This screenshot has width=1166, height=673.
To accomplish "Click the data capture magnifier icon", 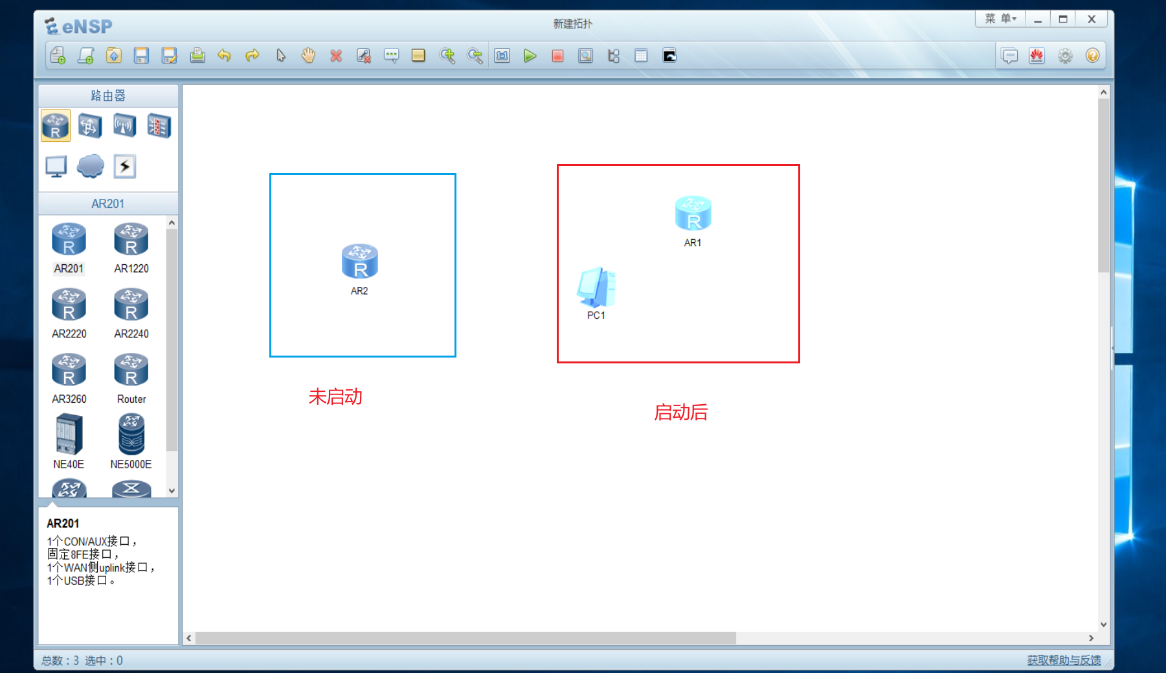I will click(x=585, y=56).
